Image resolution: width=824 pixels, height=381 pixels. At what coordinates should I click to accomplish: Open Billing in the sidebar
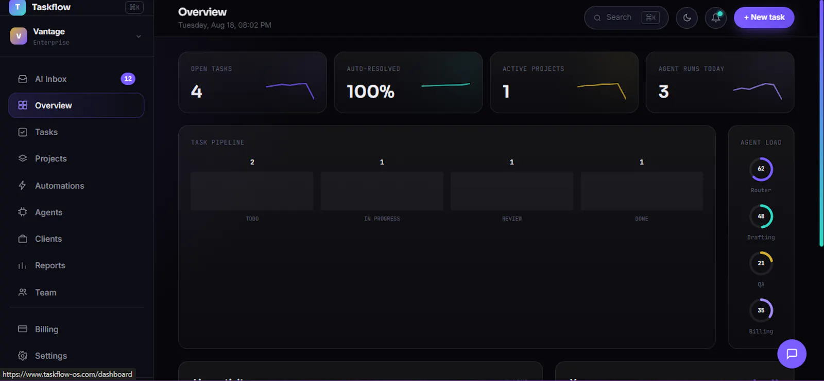(x=76, y=329)
